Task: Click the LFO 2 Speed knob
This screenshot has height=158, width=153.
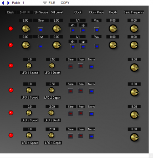Action: (x=29, y=90)
